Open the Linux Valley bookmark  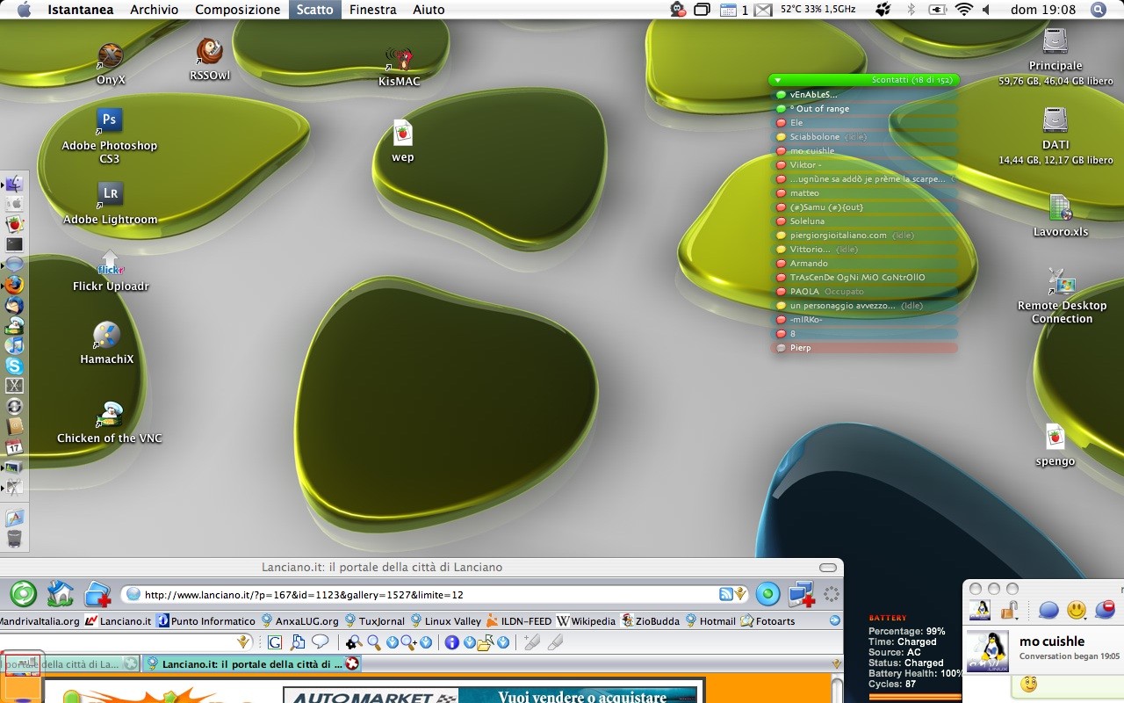[x=446, y=620]
